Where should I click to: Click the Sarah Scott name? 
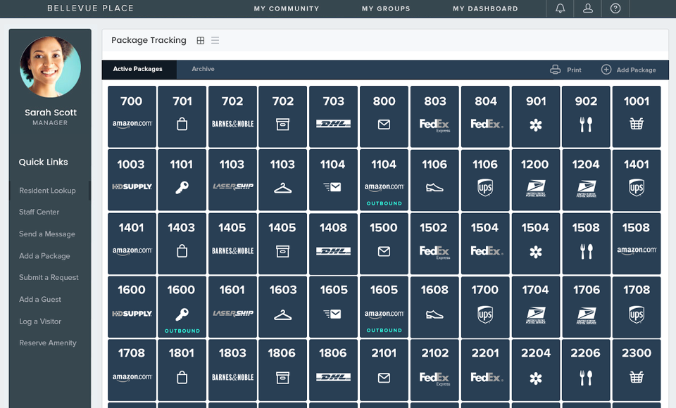(x=51, y=113)
